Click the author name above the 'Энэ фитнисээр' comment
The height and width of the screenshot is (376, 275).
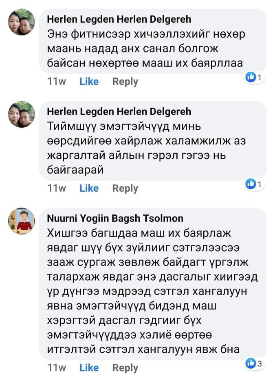[x=119, y=19]
